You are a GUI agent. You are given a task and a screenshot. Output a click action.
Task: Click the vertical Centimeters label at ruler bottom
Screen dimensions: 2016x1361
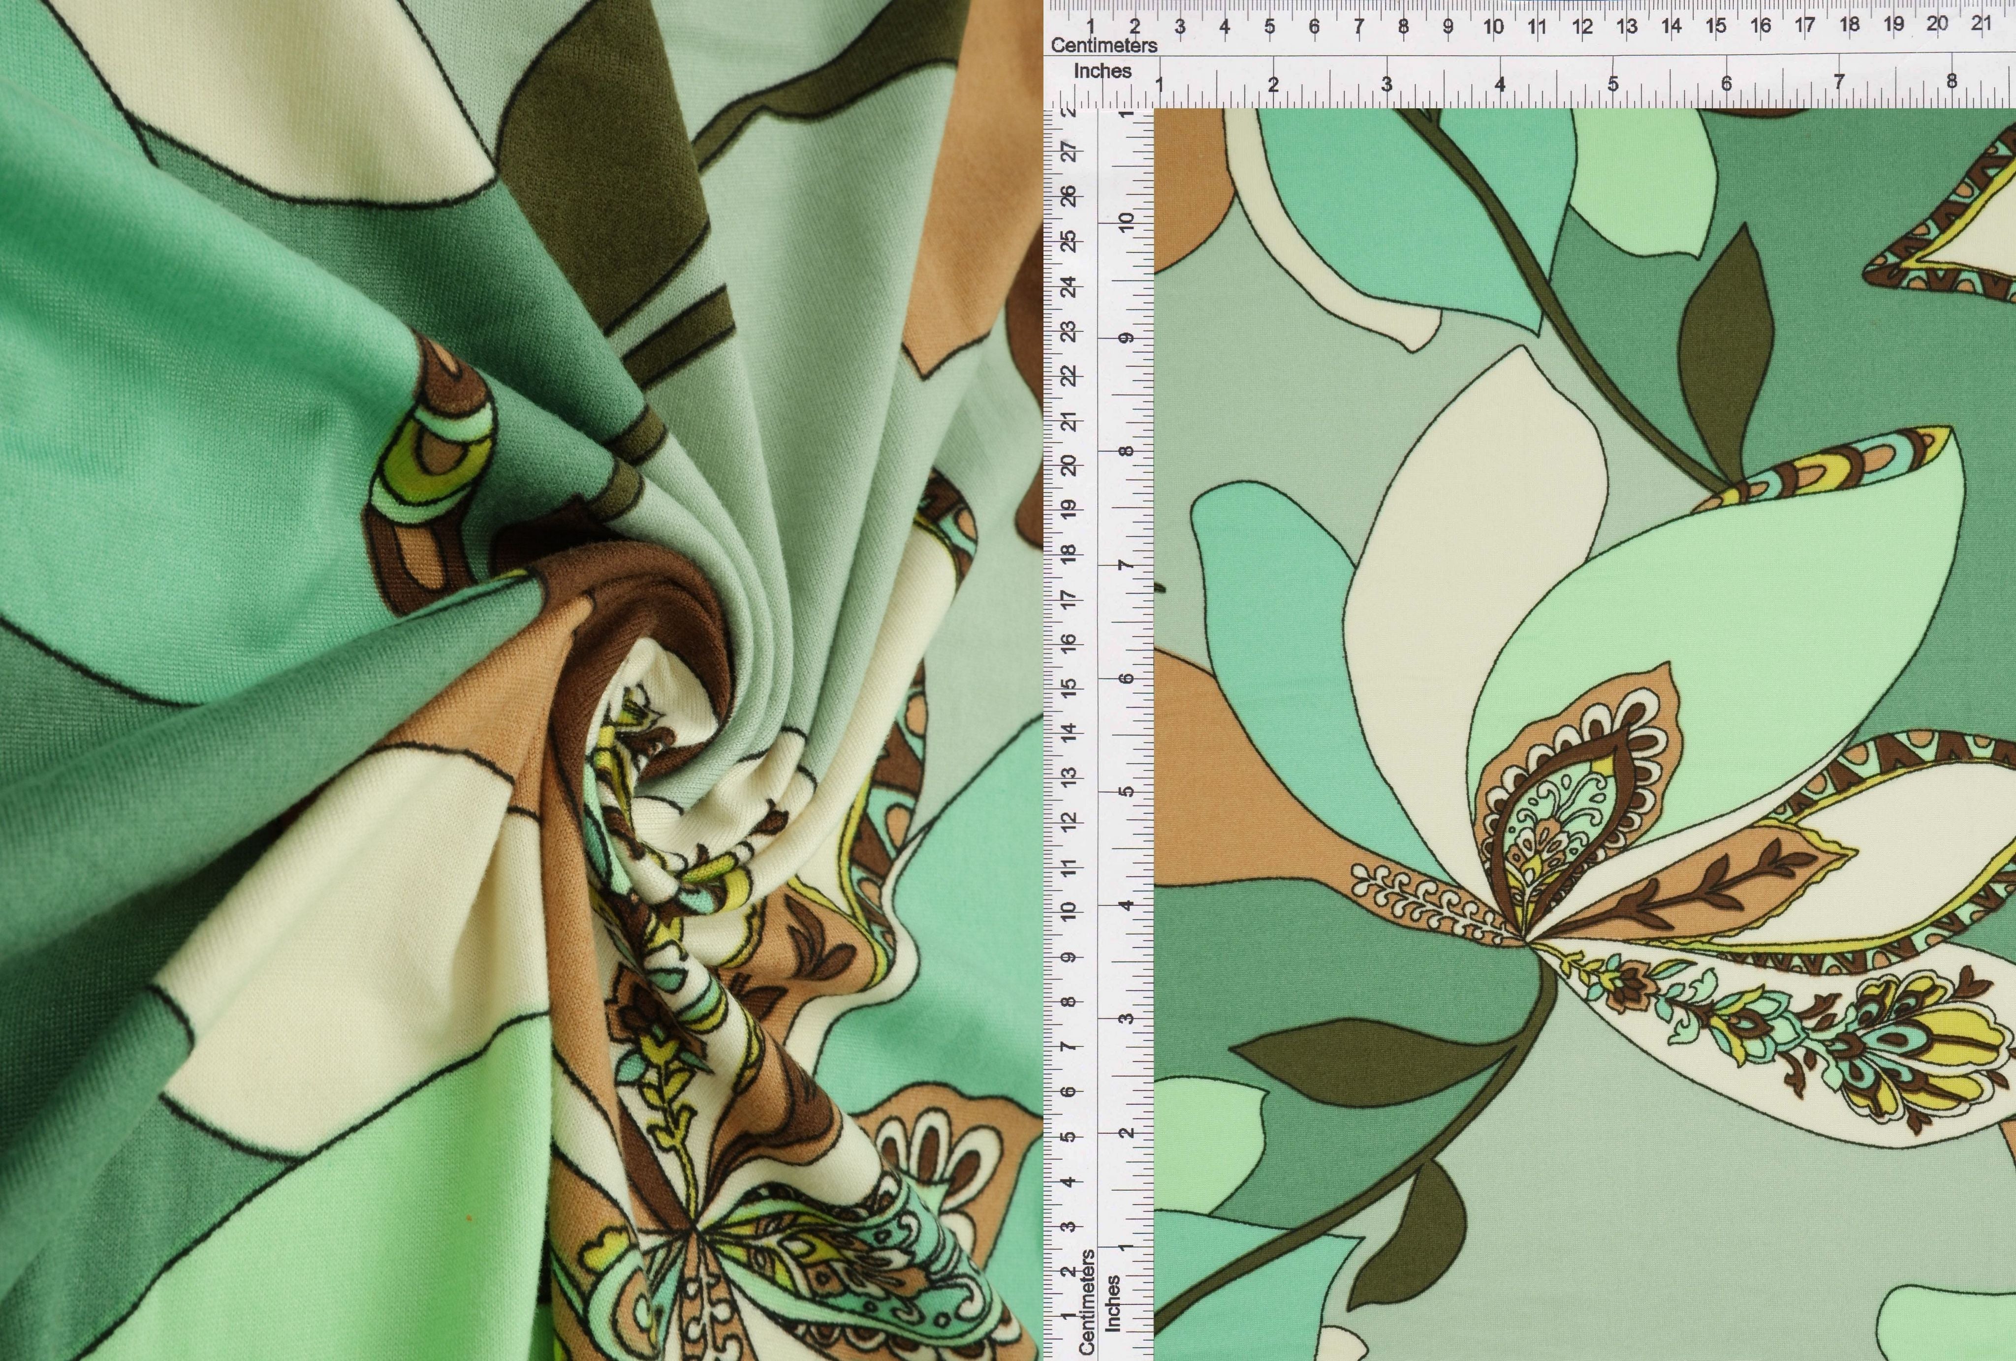tap(1087, 1301)
